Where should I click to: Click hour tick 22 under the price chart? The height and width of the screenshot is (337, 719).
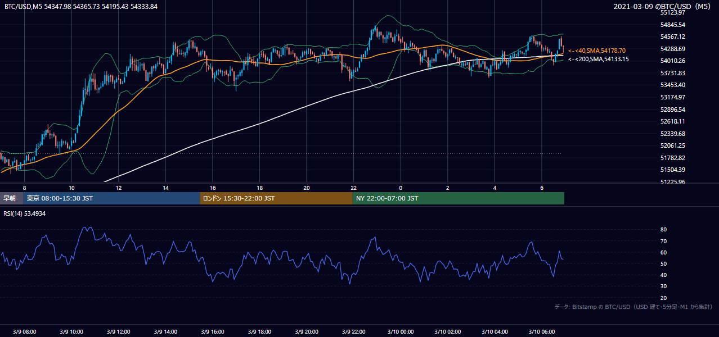coord(353,188)
